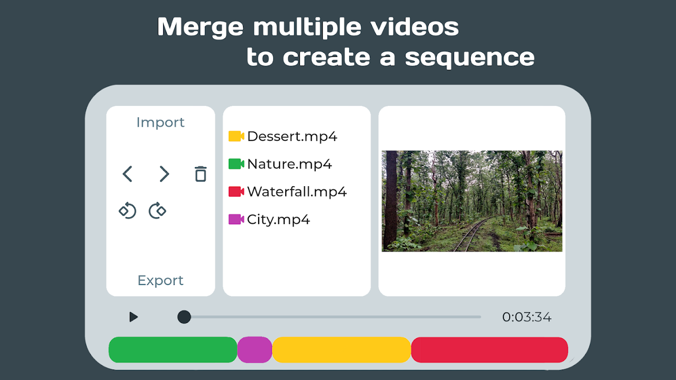Delete the selected clip with the trash icon
The height and width of the screenshot is (380, 676).
pyautogui.click(x=201, y=174)
